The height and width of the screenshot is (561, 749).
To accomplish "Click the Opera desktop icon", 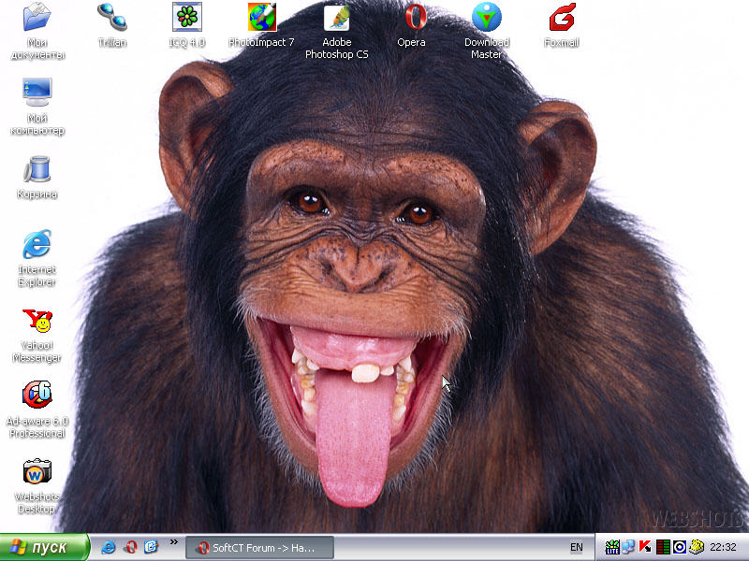I will [x=411, y=18].
